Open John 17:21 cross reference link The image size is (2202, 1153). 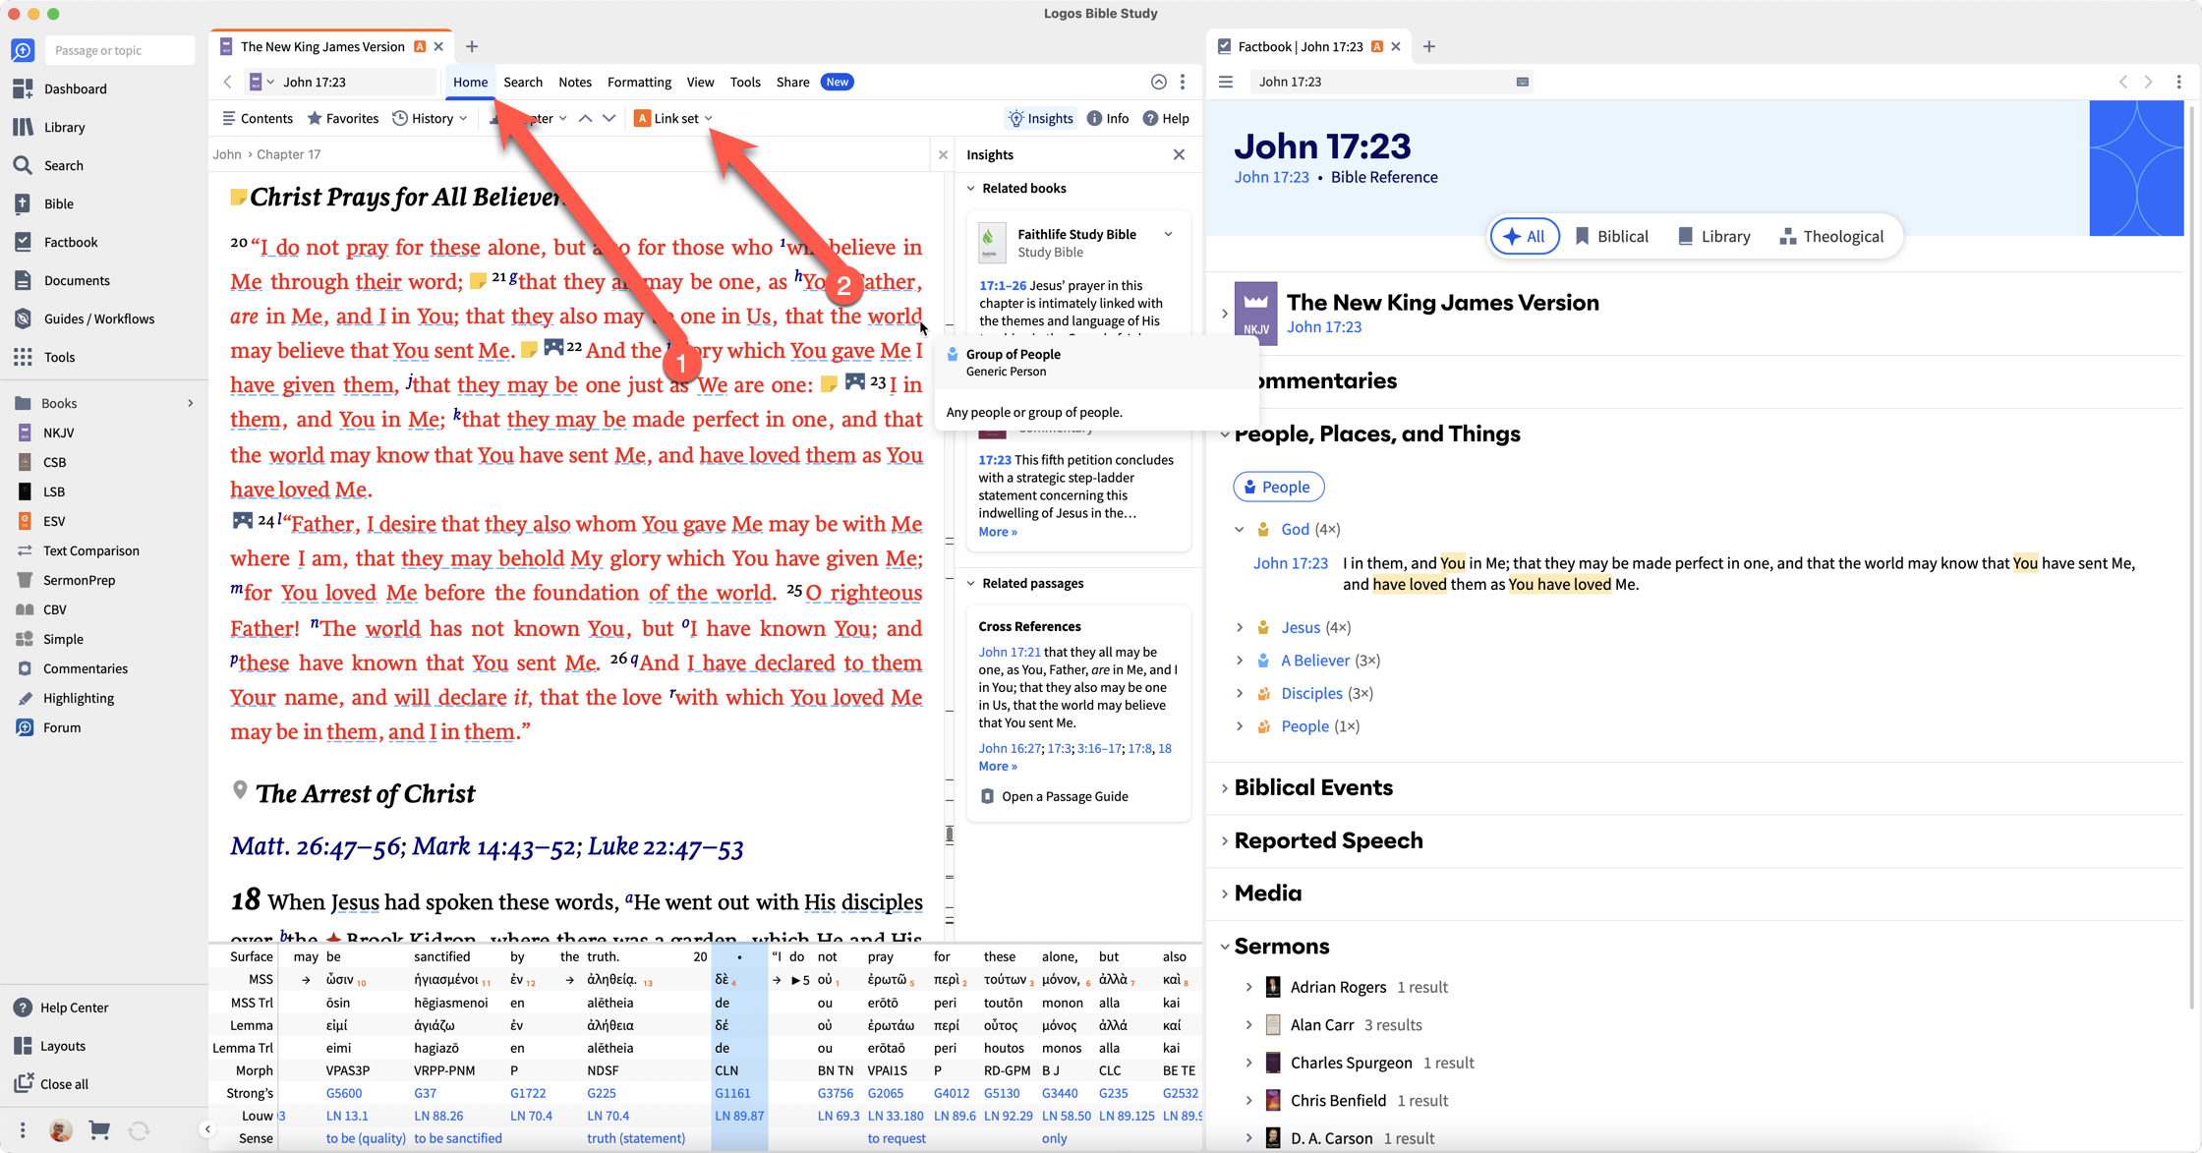tap(1009, 652)
